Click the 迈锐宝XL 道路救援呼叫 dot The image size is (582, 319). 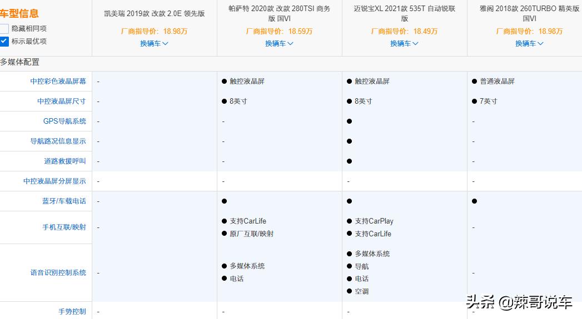pos(349,161)
